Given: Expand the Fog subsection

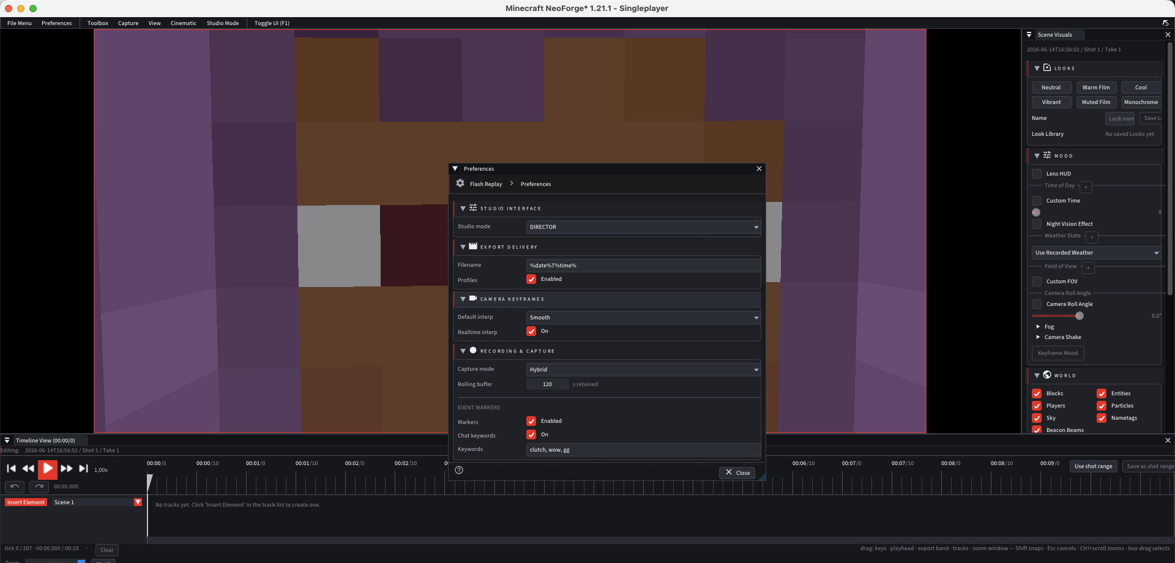Looking at the screenshot, I should (1038, 327).
